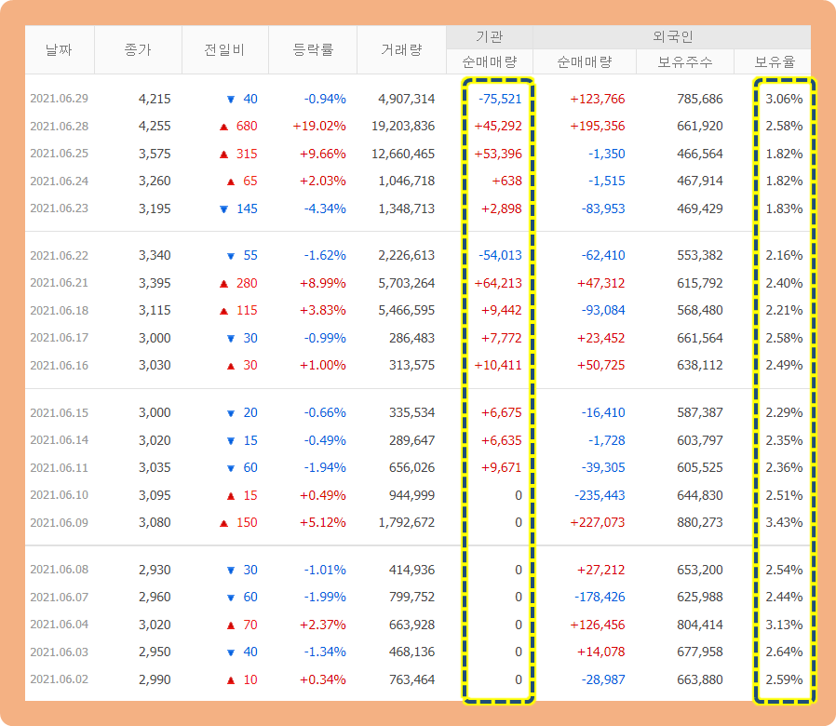
Task: Click the 종가 column header
Action: click(x=138, y=49)
